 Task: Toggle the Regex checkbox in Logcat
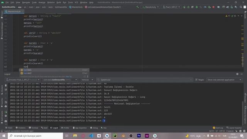click(x=196, y=80)
